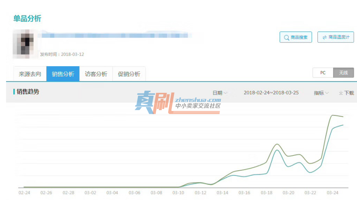The height and width of the screenshot is (205, 357).
Task: Click the 03-20 axis label
Action: [288, 193]
